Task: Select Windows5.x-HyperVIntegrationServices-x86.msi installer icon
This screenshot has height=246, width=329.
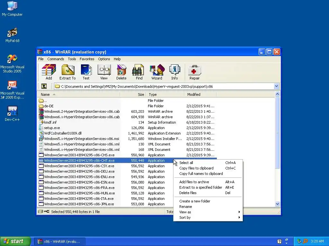Action: pyautogui.click(x=41, y=139)
